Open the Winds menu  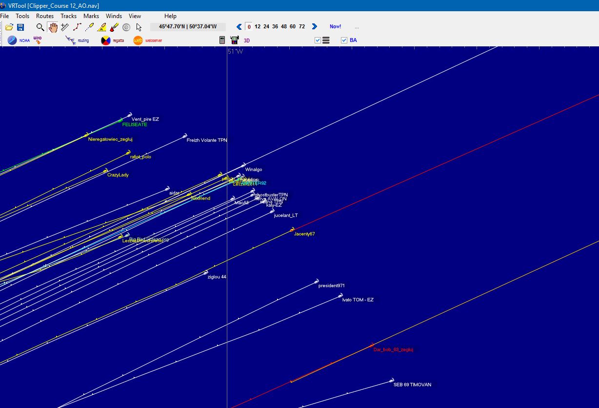[114, 16]
